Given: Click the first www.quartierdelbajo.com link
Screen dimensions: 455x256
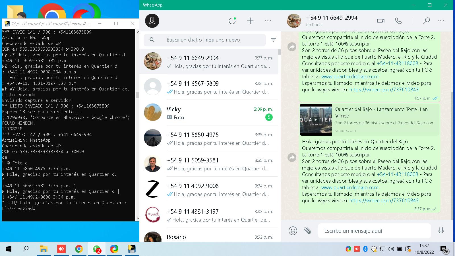Looking at the screenshot, I should (350, 77).
